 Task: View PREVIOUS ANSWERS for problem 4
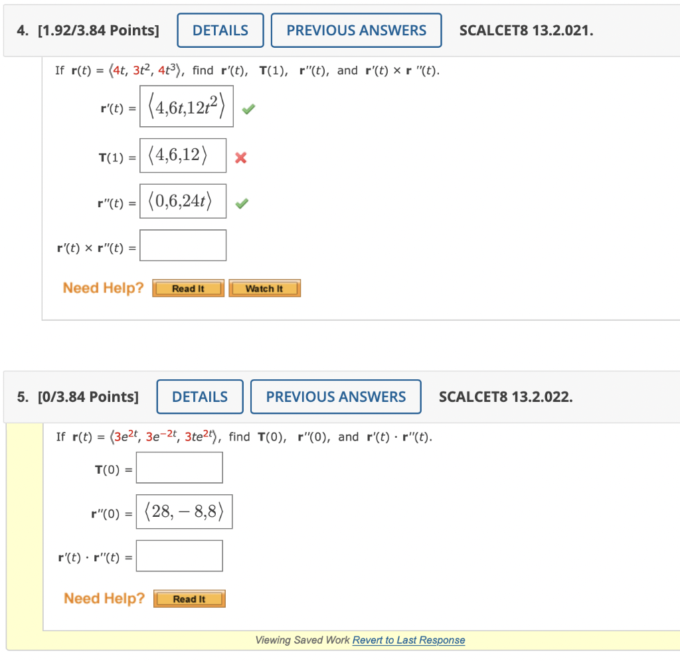click(356, 30)
